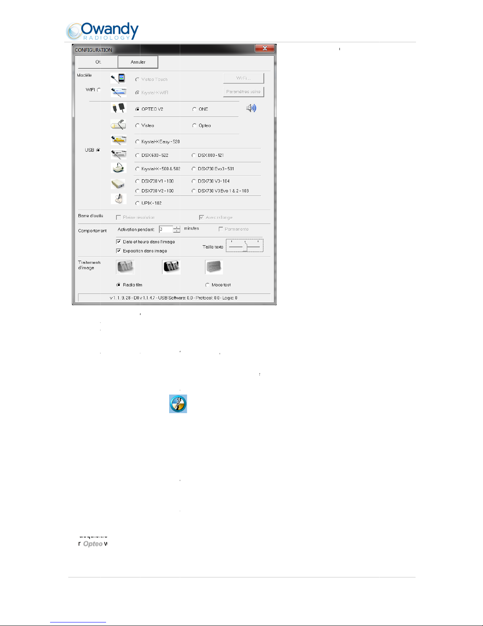The width and height of the screenshot is (483, 626).
Task: Click the blue speaker sound icon
Action: pos(251,108)
